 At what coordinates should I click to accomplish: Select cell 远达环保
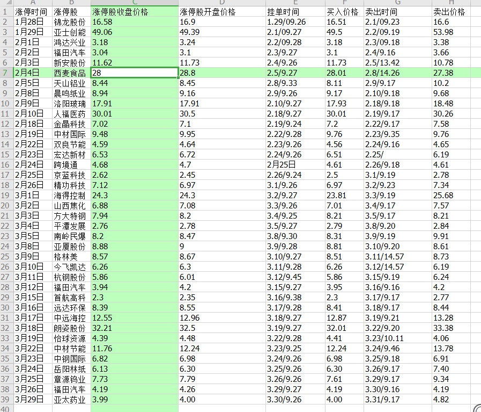pos(71,307)
